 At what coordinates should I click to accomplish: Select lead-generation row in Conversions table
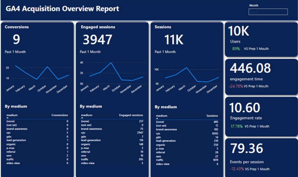tap(37, 140)
